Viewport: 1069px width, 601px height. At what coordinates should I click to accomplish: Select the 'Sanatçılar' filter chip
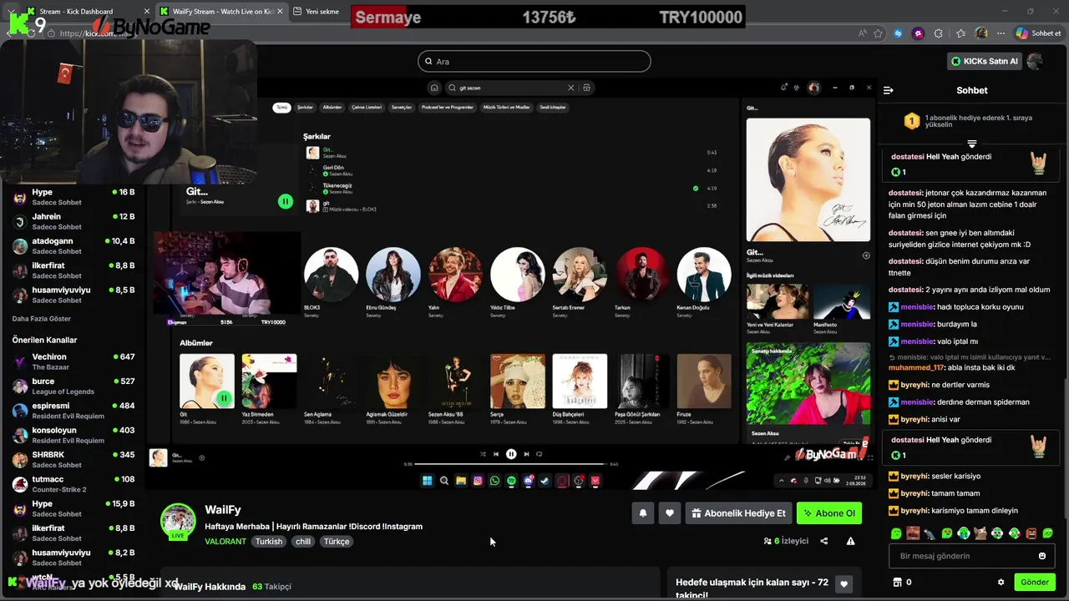coord(402,108)
